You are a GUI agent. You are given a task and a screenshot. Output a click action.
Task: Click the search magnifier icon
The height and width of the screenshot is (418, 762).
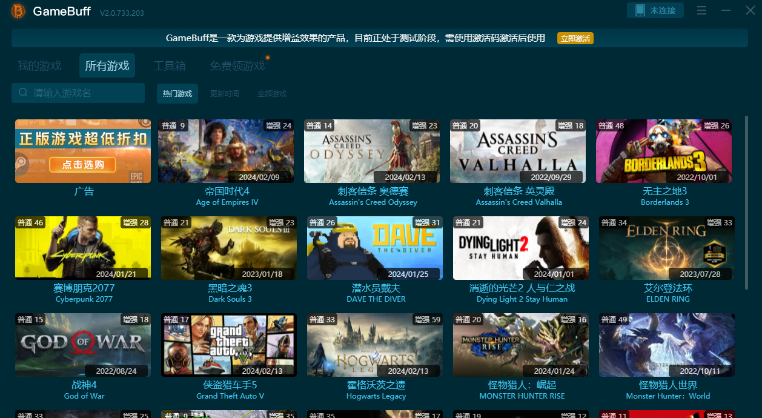tap(23, 93)
